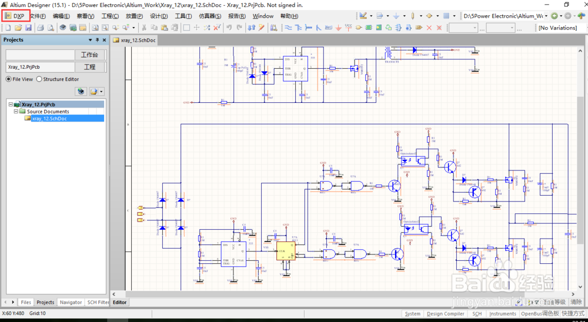Screen dimensions: 588x322
Task: Place a part using the gate icon
Action: [x=359, y=28]
